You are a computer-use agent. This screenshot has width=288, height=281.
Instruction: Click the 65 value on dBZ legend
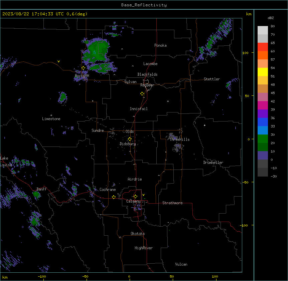pos(273,43)
